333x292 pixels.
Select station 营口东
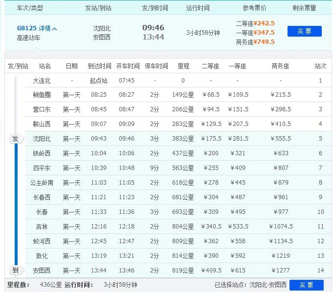pos(42,109)
